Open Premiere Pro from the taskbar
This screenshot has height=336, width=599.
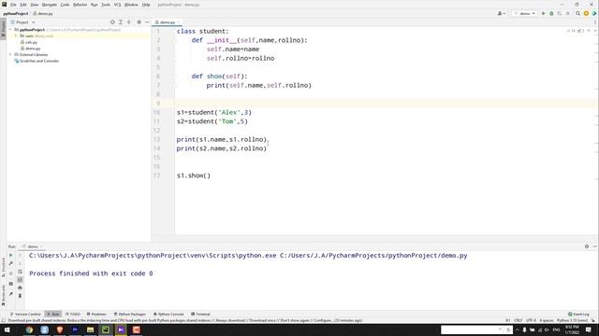(x=75, y=329)
